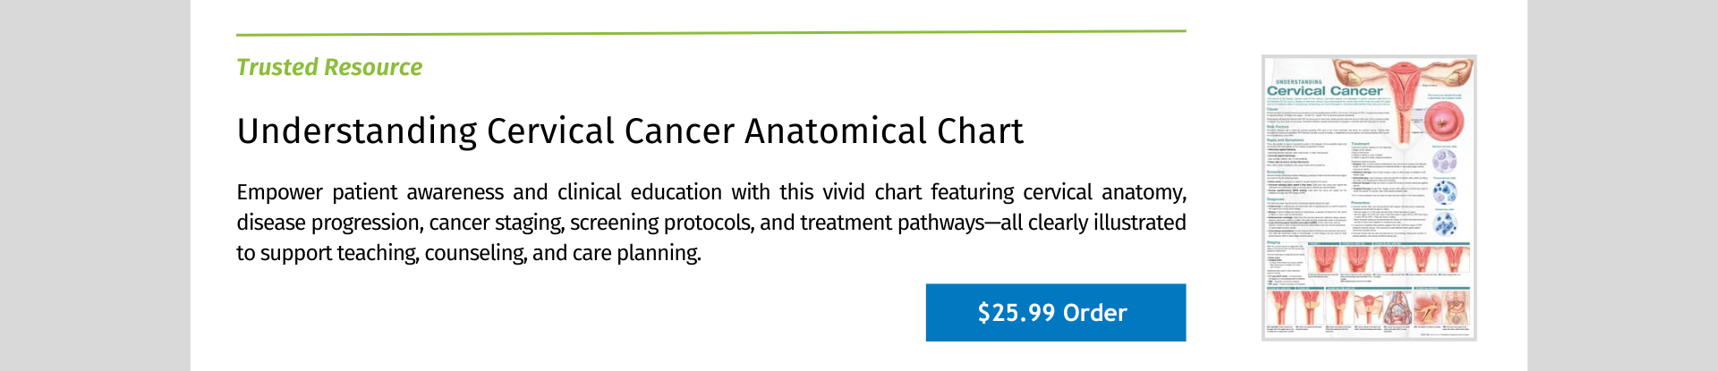Image resolution: width=1718 pixels, height=371 pixels.
Task: Click the green divider line above Trusted Resource
Action: click(x=711, y=33)
